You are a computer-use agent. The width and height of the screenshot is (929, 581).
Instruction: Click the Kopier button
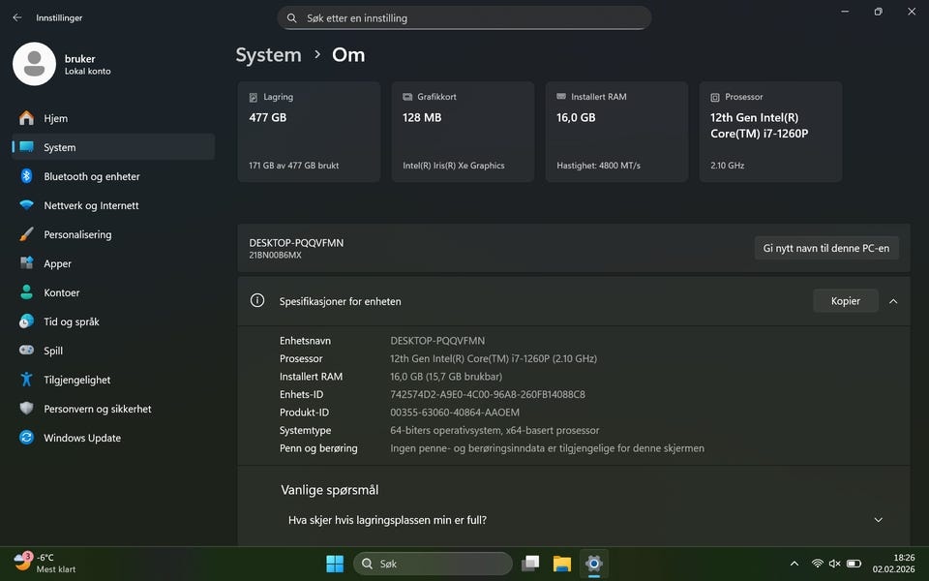pyautogui.click(x=846, y=301)
